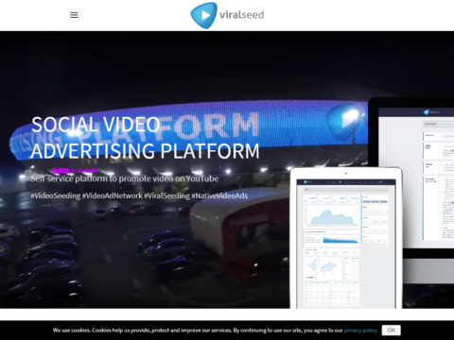Click the cookie notice message text

pyautogui.click(x=198, y=331)
